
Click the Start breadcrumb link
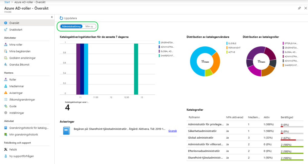pos(7,2)
